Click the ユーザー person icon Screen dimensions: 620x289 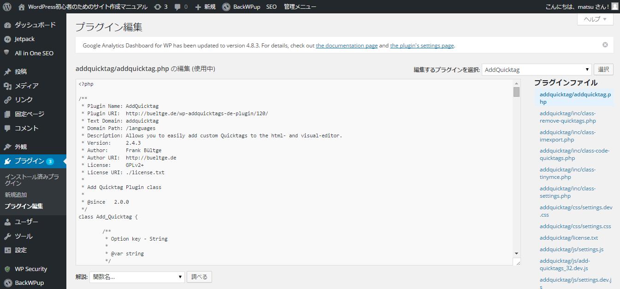tap(7, 222)
